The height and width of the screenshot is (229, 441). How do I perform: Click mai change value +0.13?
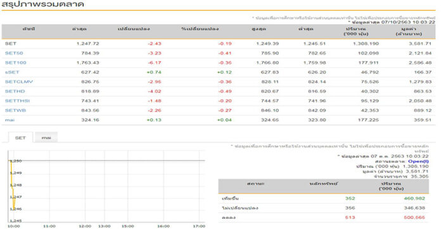point(154,120)
